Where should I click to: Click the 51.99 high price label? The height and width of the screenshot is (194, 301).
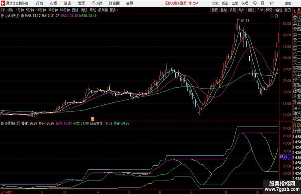[245, 21]
